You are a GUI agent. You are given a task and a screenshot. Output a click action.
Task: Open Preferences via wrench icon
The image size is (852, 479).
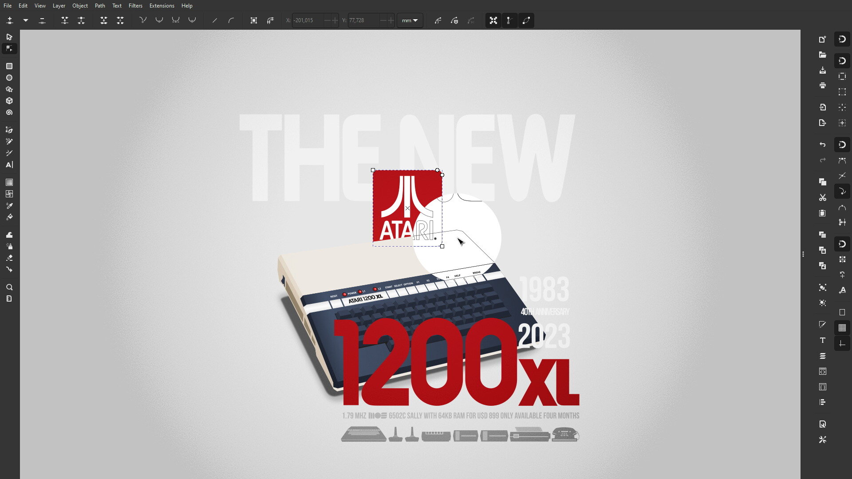(823, 440)
